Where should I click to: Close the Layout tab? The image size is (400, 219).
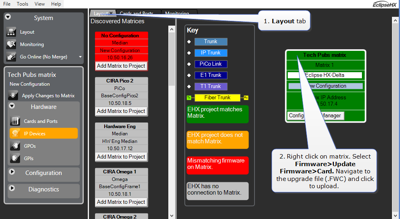pyautogui.click(x=111, y=13)
